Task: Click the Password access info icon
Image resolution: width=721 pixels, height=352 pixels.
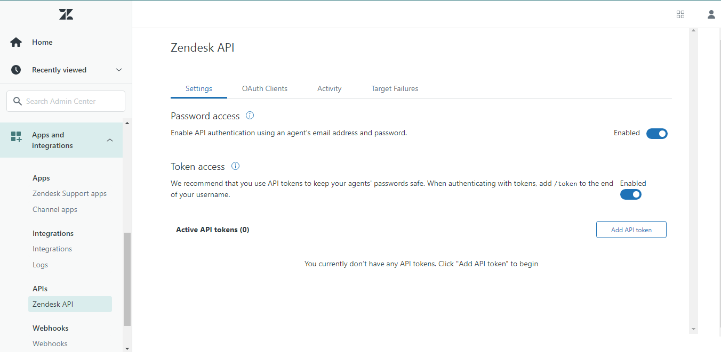Action: click(x=250, y=115)
